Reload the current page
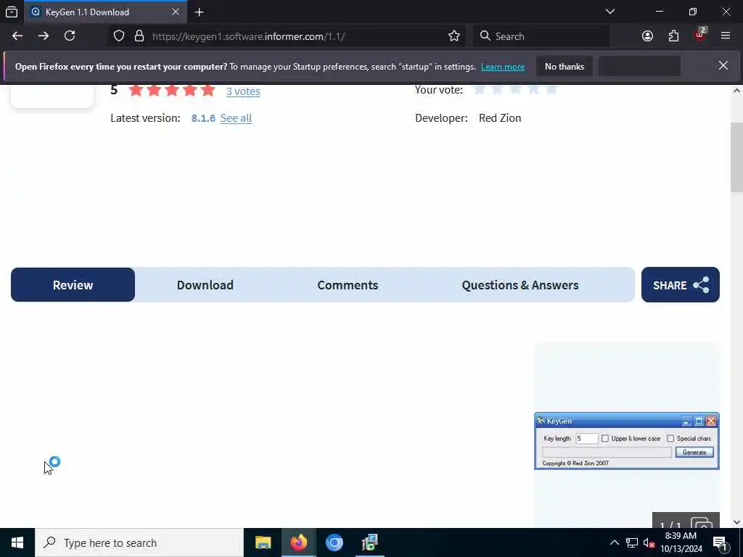The image size is (743, 557). 70,36
